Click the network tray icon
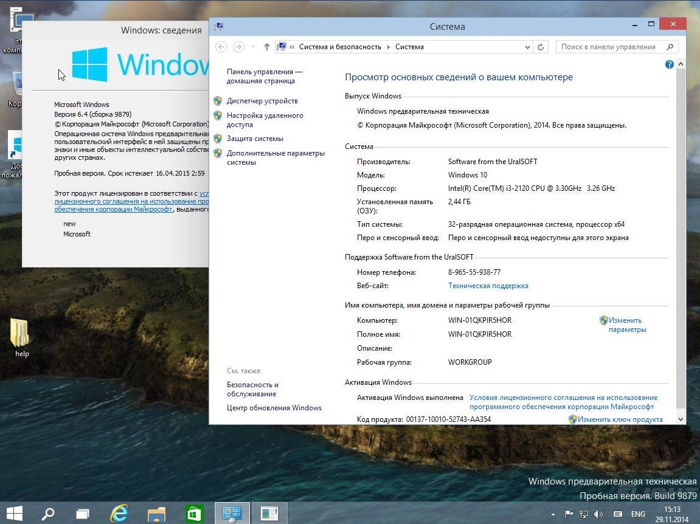This screenshot has height=524, width=700. pos(583,514)
